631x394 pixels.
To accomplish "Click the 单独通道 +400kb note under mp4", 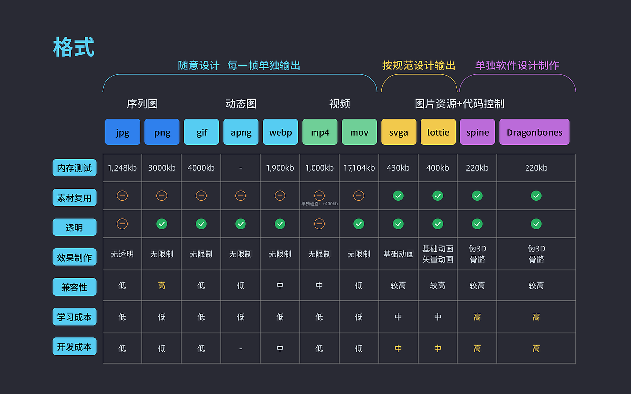I will (319, 203).
